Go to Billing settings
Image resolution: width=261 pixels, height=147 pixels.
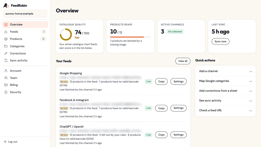(x=25, y=85)
